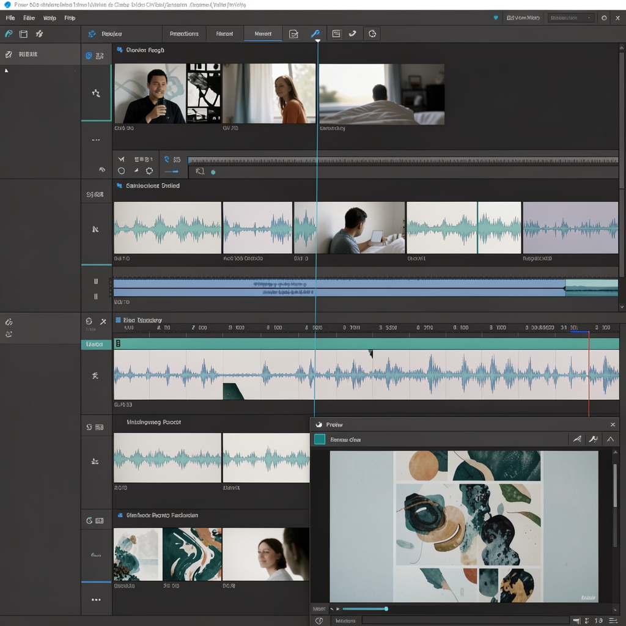Click the link chain icon in the lower left sidebar
Viewport: 626px width, 626px height.
tap(9, 322)
